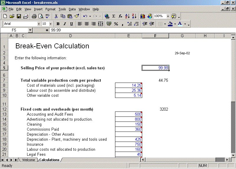Toggle bold formatting
The image size is (236, 169).
[58, 24]
